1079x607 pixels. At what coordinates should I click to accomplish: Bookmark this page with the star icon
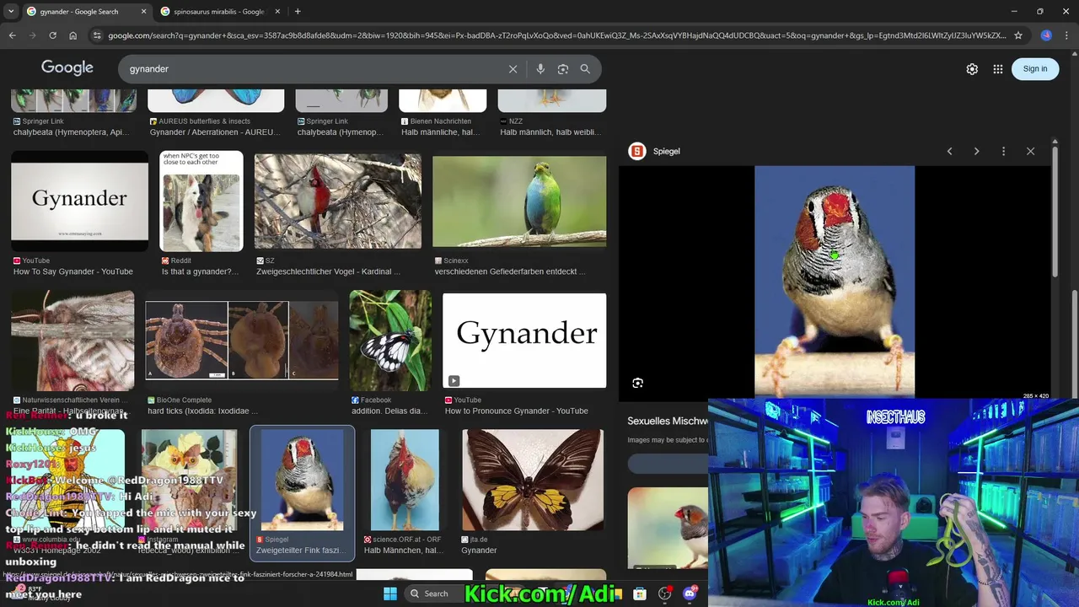[x=1018, y=35]
